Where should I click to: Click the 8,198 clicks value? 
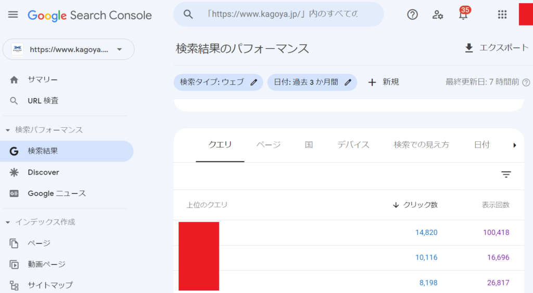(x=428, y=283)
